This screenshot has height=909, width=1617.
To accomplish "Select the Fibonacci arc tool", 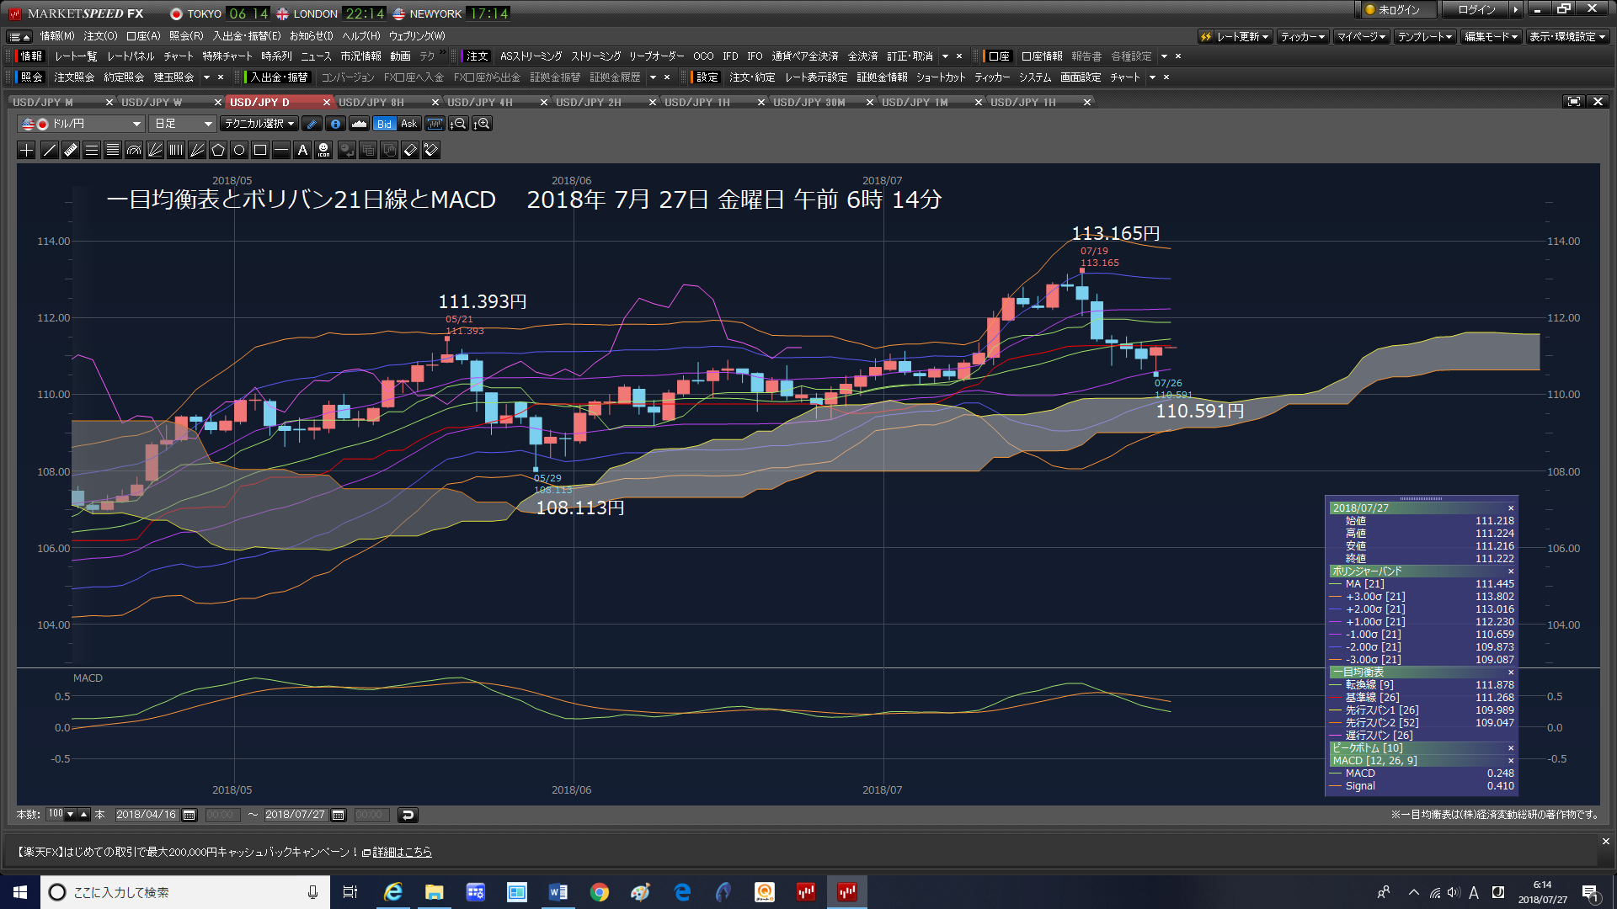I will [134, 150].
